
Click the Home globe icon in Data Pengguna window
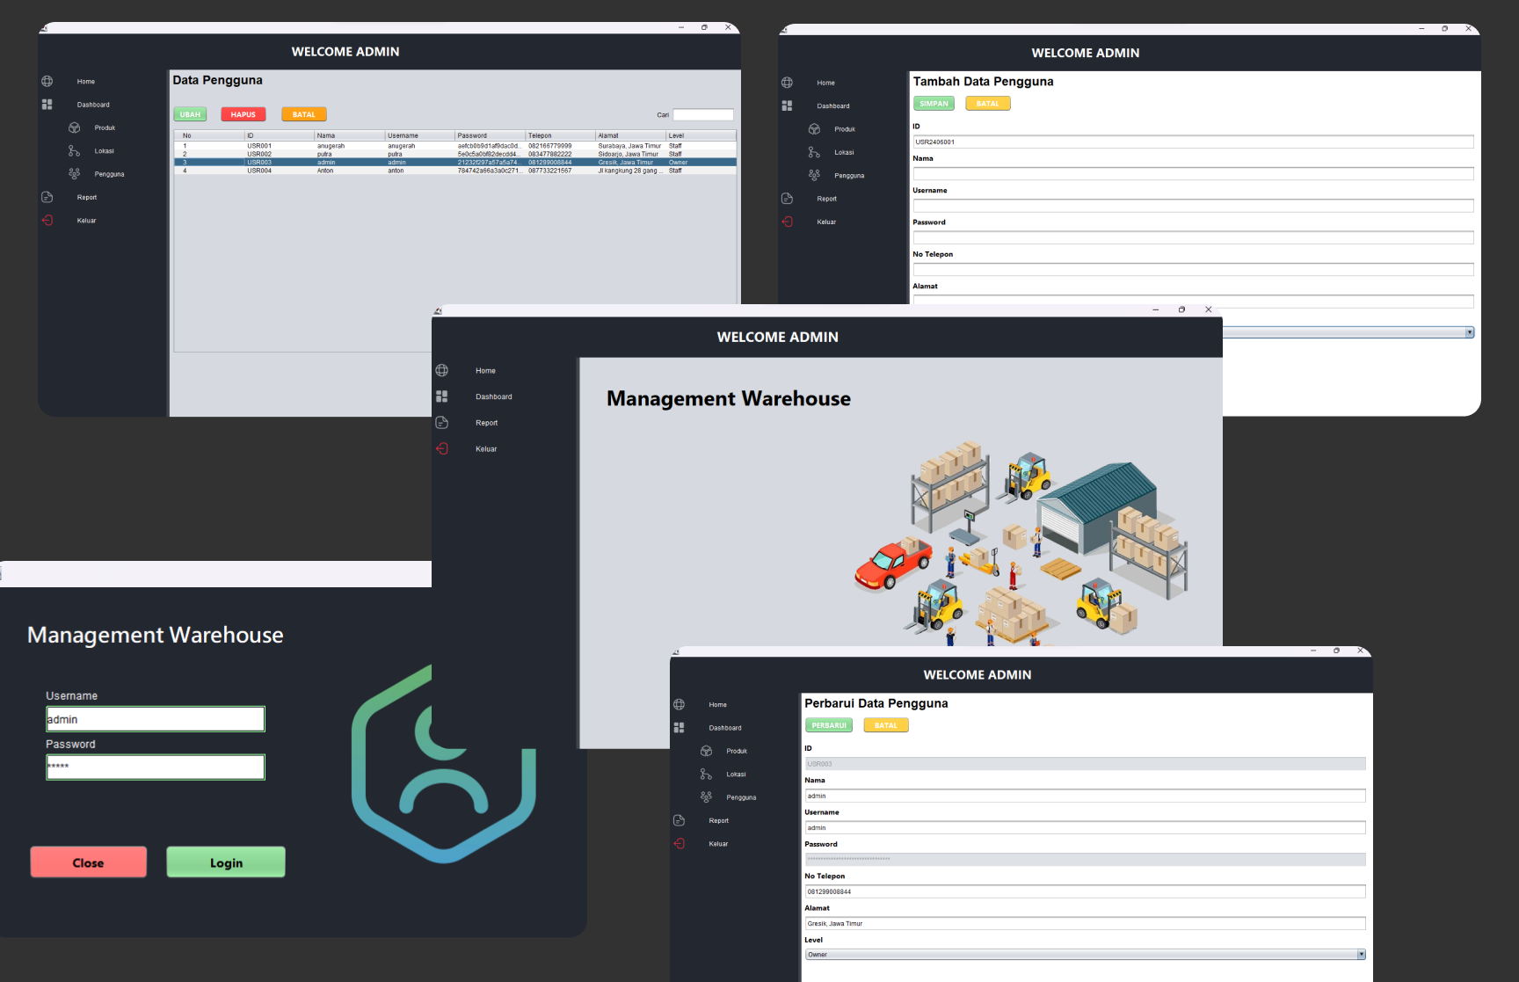point(47,82)
